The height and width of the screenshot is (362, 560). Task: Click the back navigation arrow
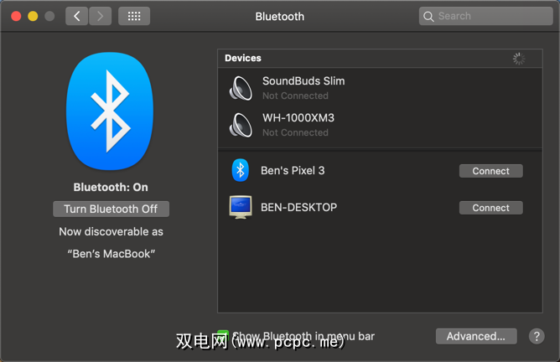click(x=77, y=16)
